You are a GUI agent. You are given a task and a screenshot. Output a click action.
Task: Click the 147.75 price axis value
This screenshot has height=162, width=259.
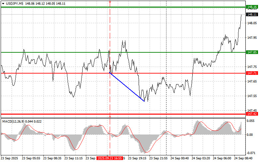(252, 67)
